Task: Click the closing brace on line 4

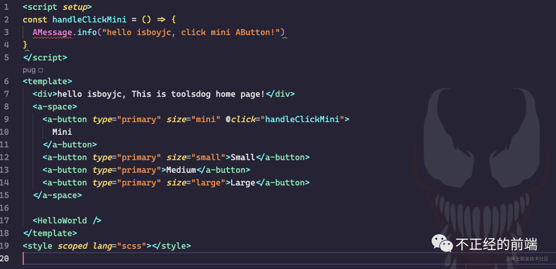Action: point(25,45)
